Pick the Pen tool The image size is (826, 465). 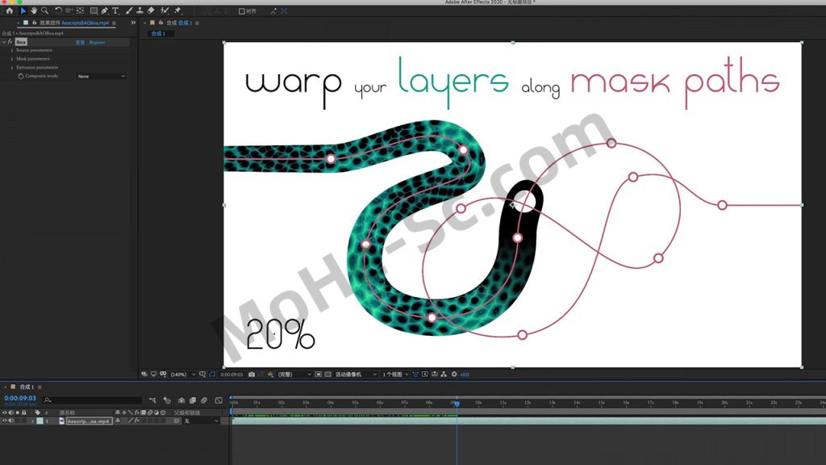(x=105, y=11)
